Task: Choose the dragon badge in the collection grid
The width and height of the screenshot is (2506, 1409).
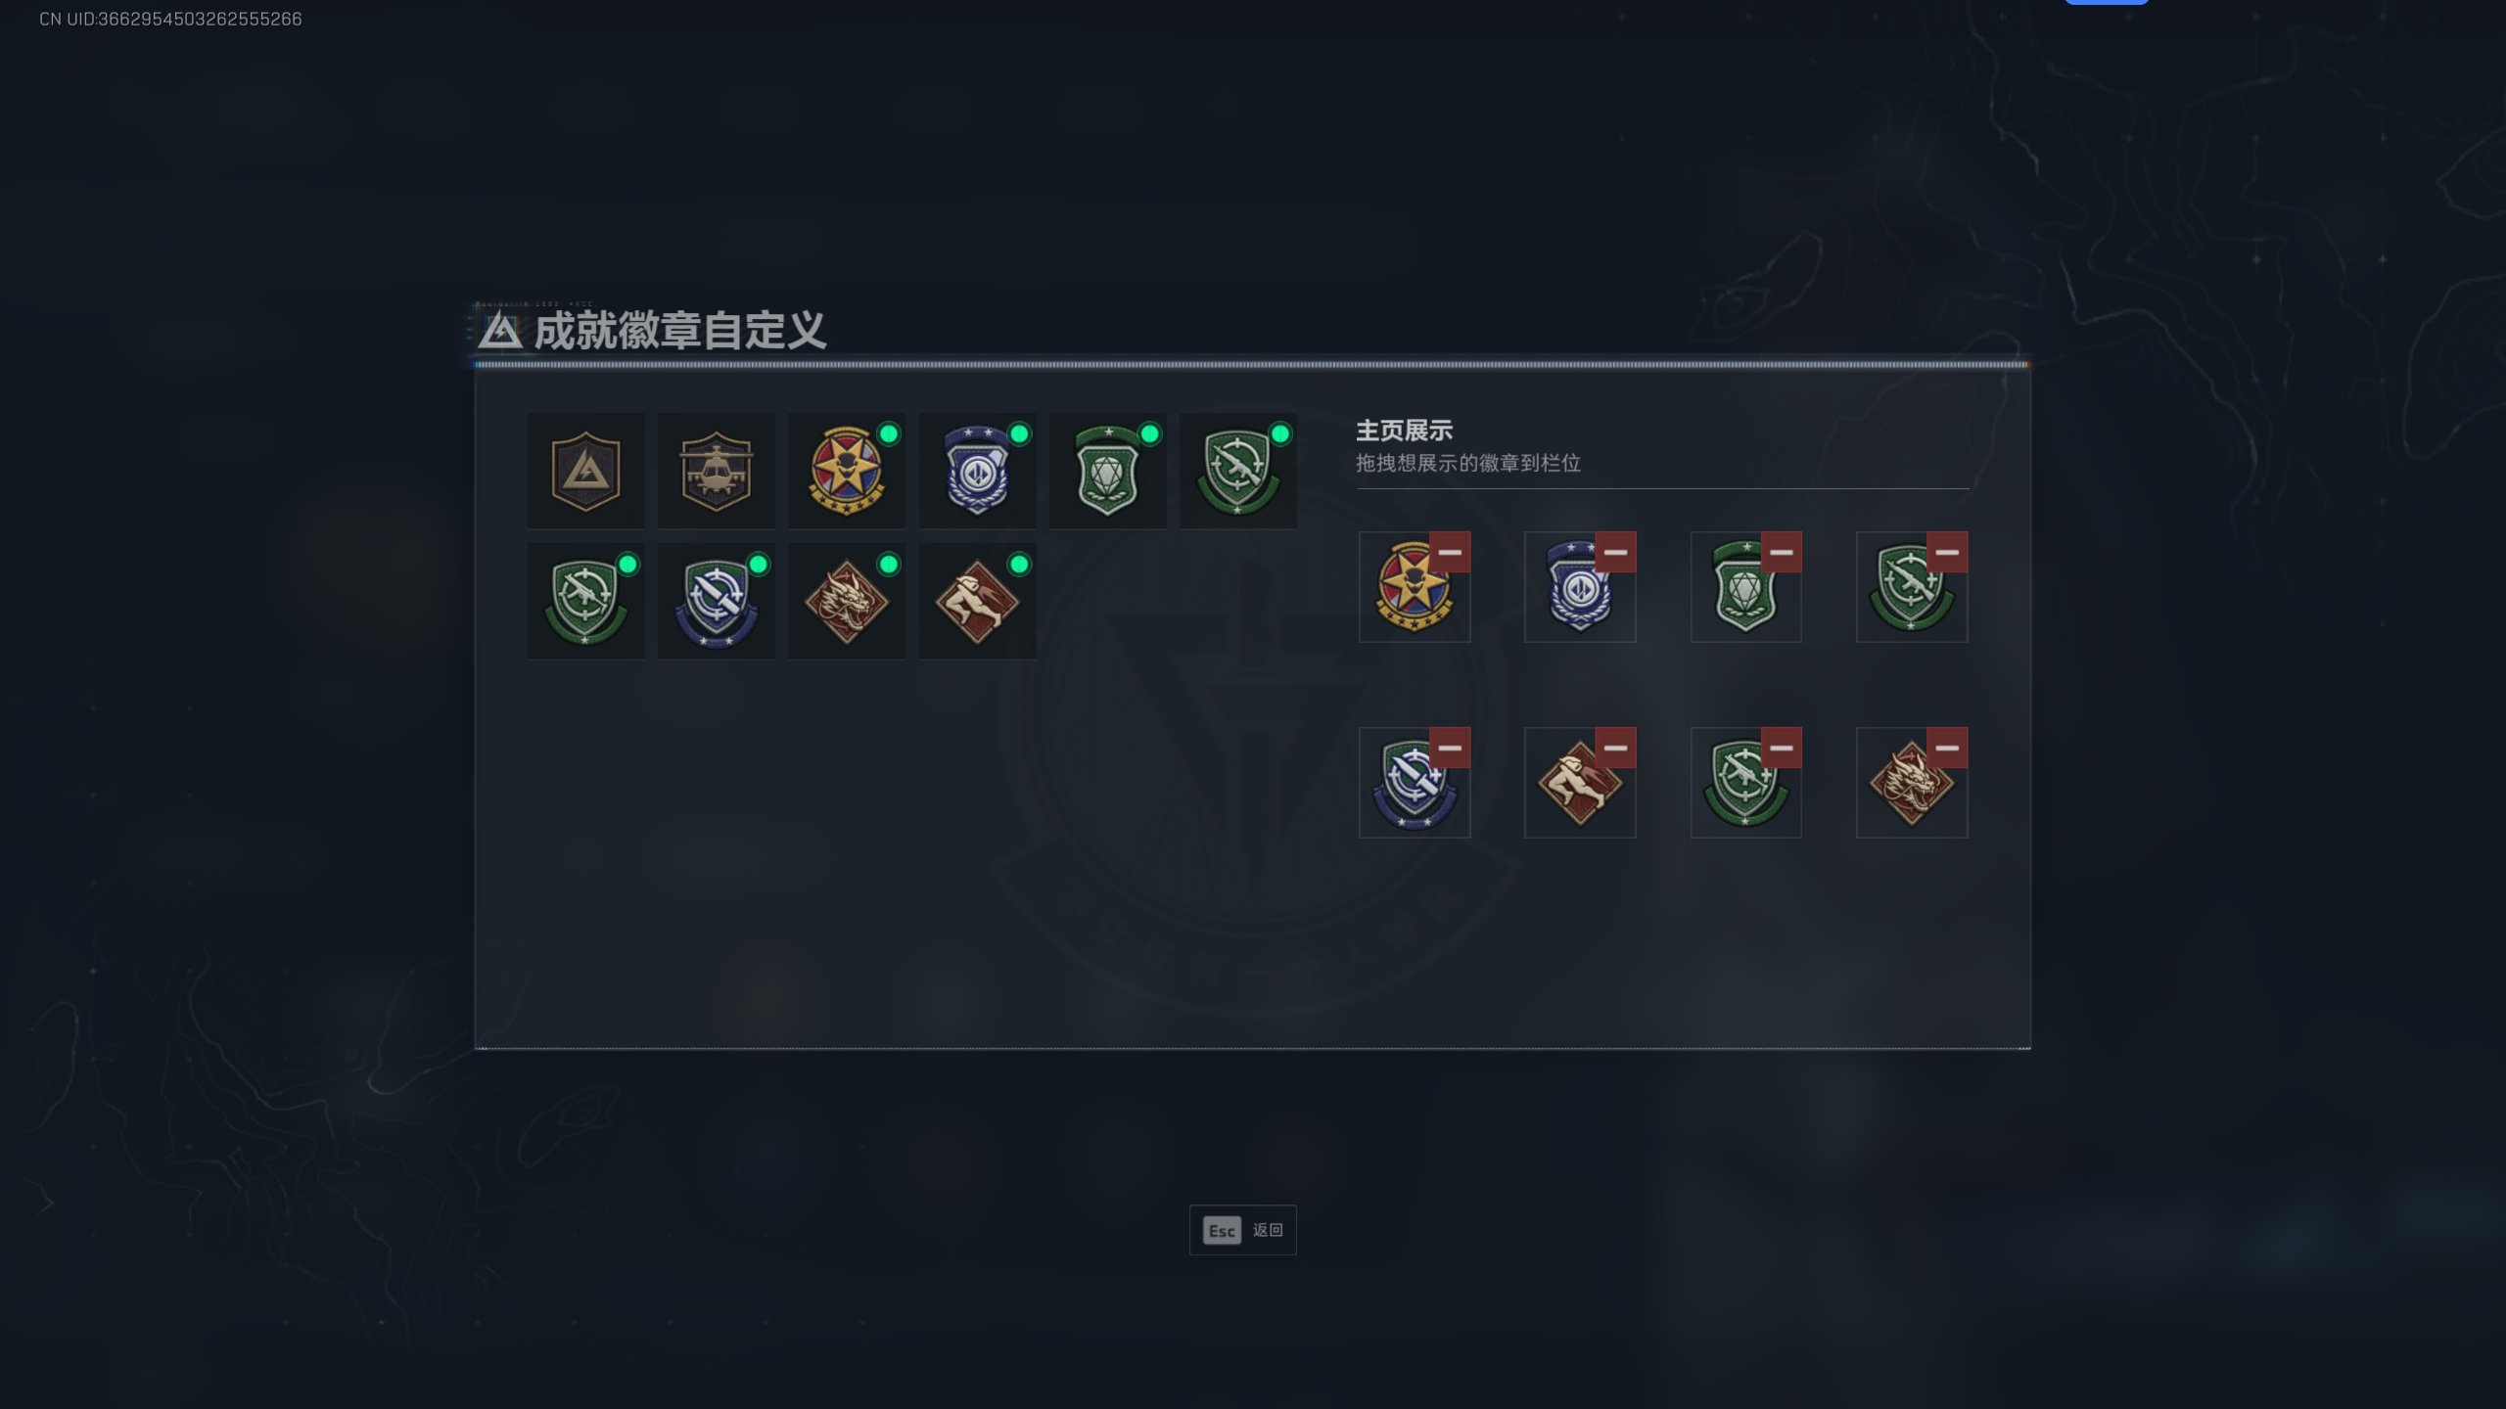Action: tap(846, 601)
